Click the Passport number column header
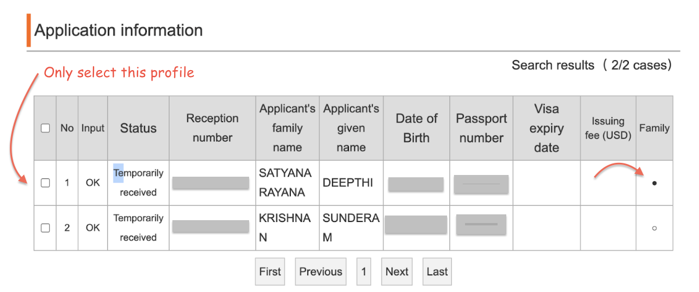 [x=481, y=128]
